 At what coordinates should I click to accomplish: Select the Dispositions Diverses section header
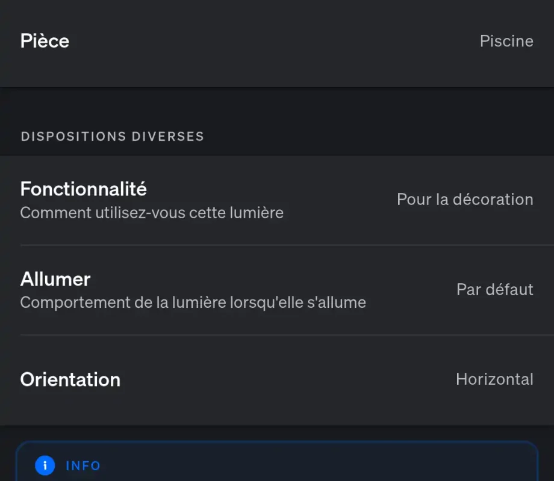(x=112, y=136)
